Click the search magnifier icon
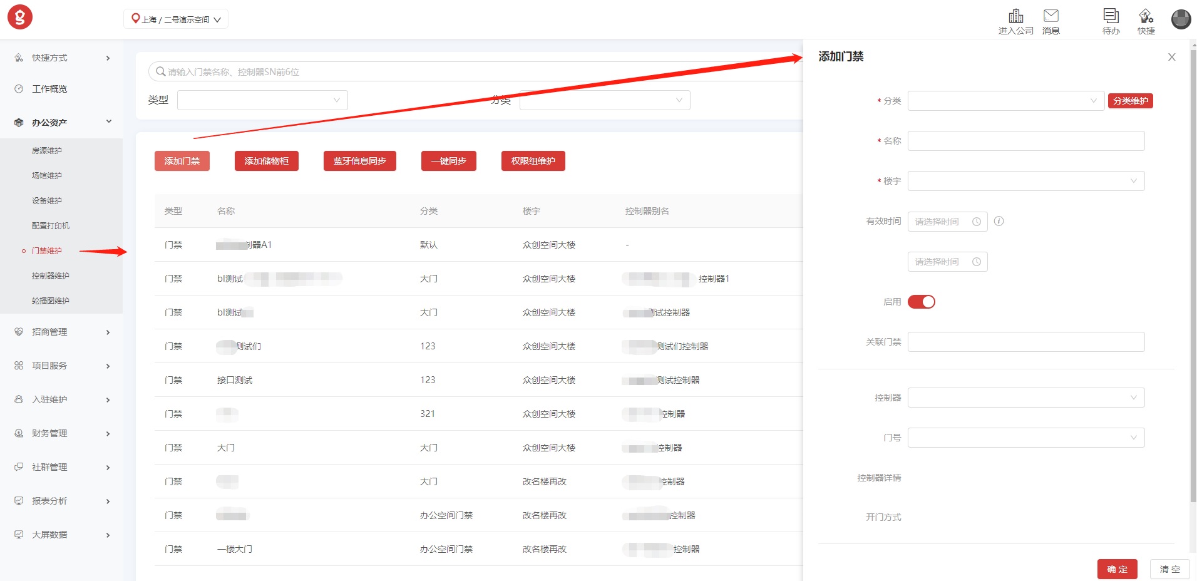Viewport: 1197px width, 581px height. (161, 71)
